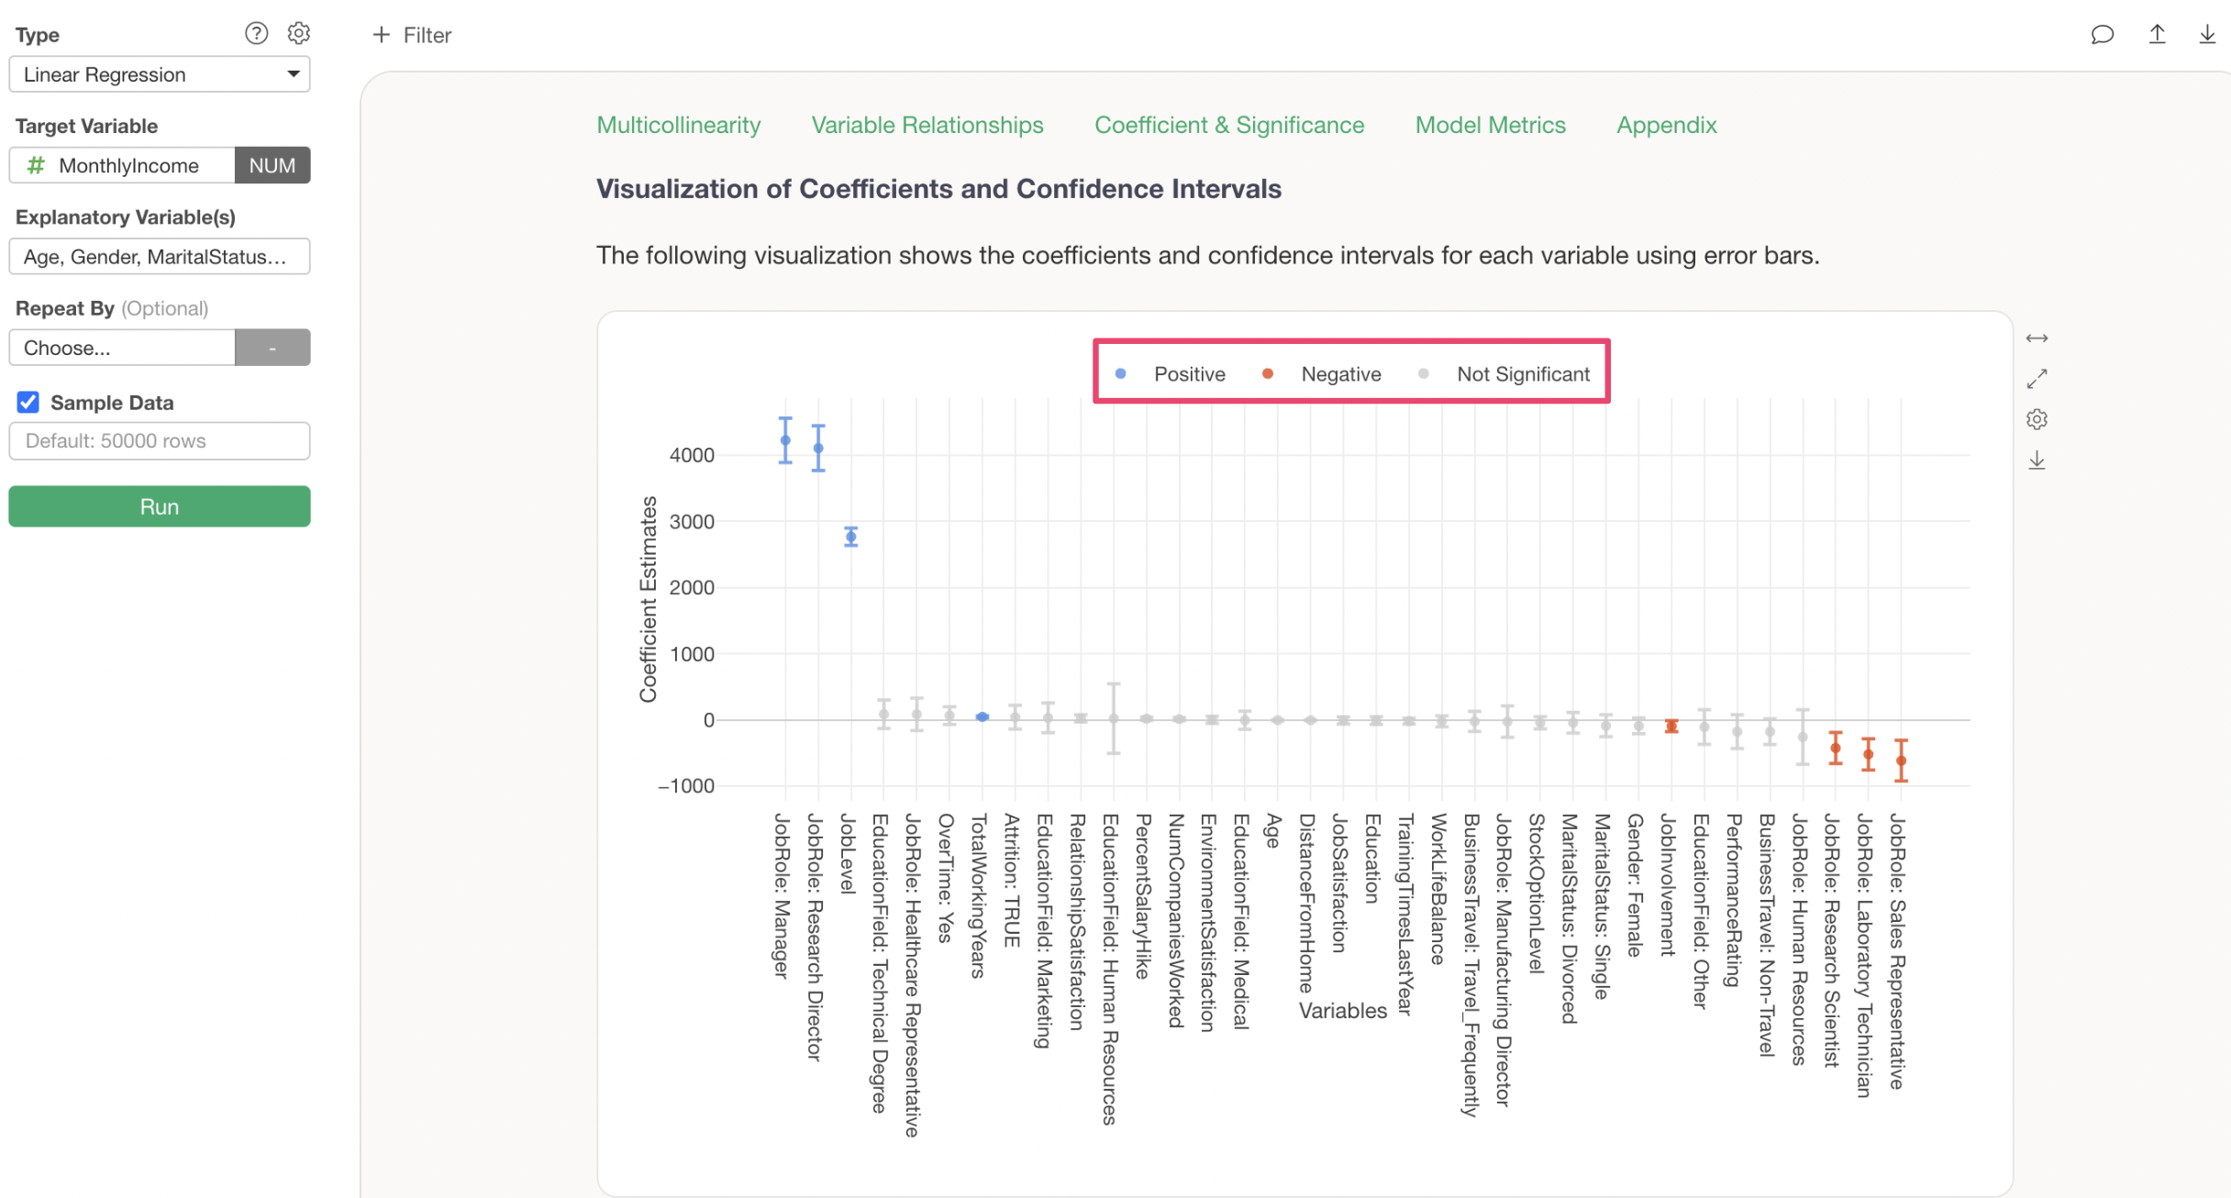Click the JobRole: Research Scientist data point
The image size is (2231, 1198).
click(x=1836, y=749)
